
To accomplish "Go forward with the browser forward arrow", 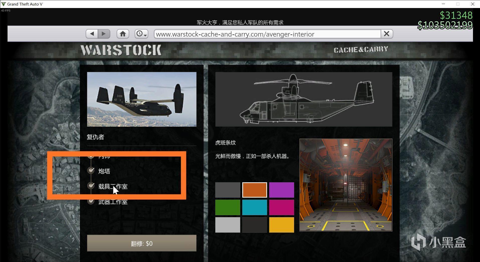I will tap(104, 34).
